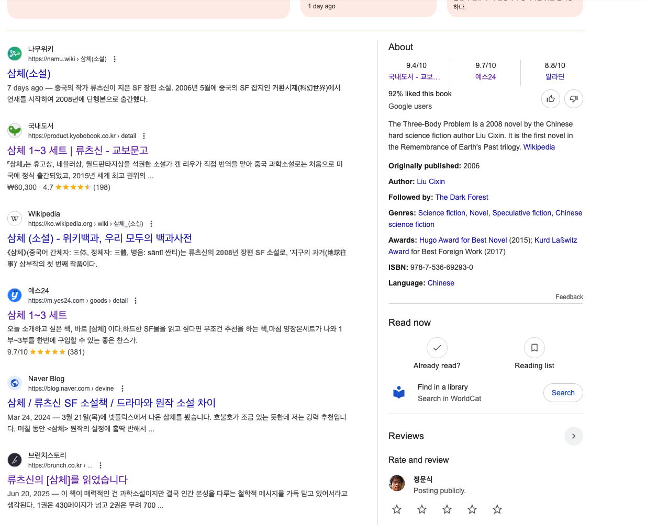
Task: Open more options for the Naver Blog result
Action: click(122, 389)
